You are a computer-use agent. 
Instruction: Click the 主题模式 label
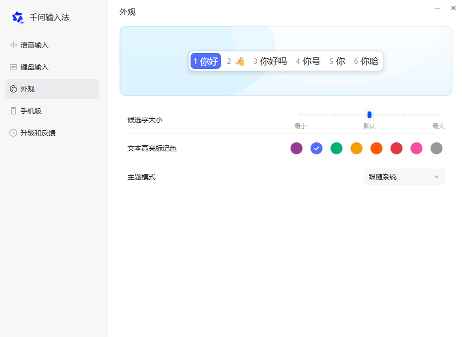pos(142,177)
